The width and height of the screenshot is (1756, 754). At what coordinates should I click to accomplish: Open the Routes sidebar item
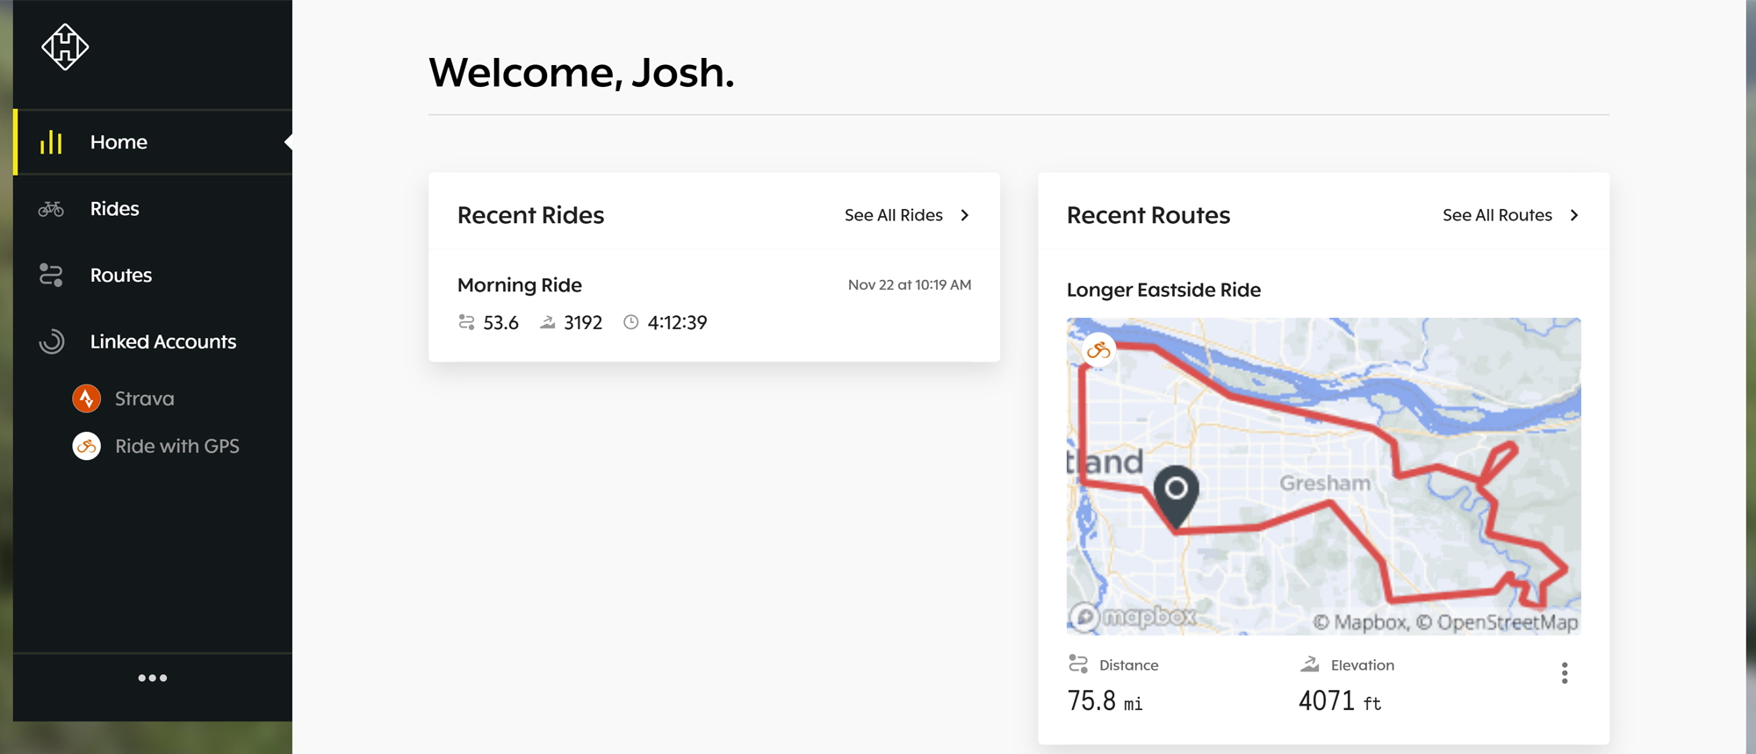coord(121,276)
